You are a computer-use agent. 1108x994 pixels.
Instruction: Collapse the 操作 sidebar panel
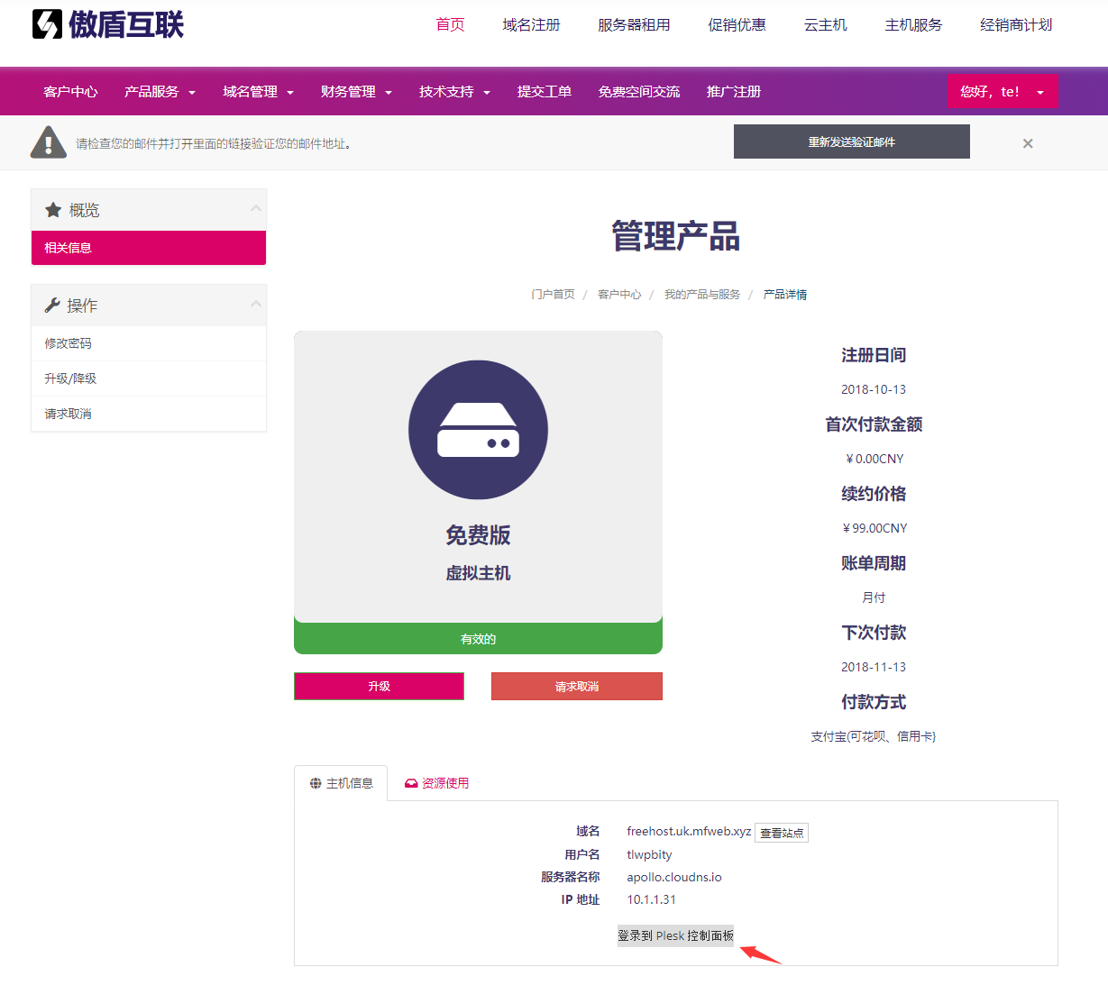pos(256,305)
